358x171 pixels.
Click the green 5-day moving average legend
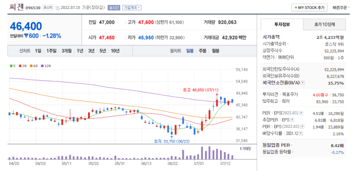pos(13,66)
